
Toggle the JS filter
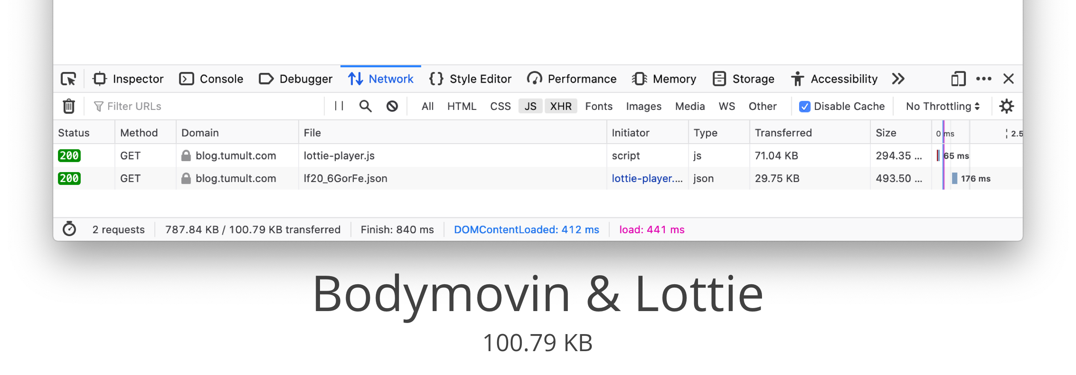tap(530, 107)
